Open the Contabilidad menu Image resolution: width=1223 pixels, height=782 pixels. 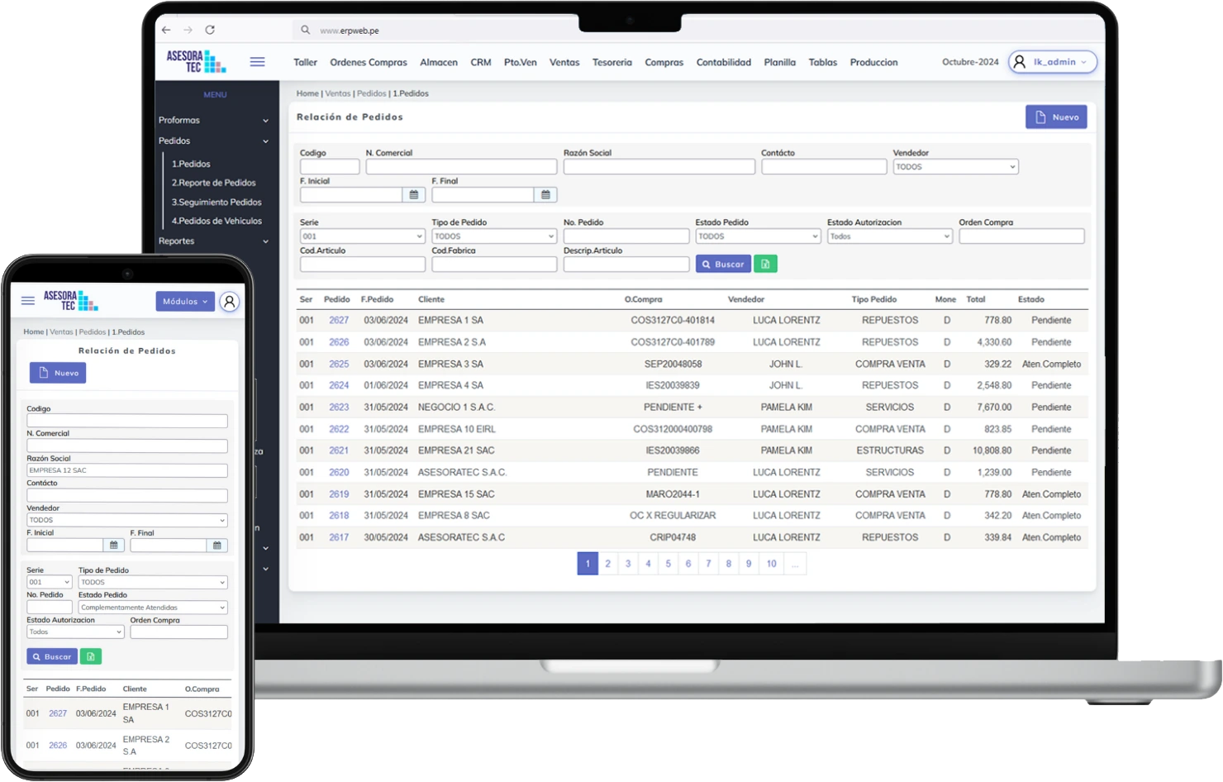[x=723, y=63]
